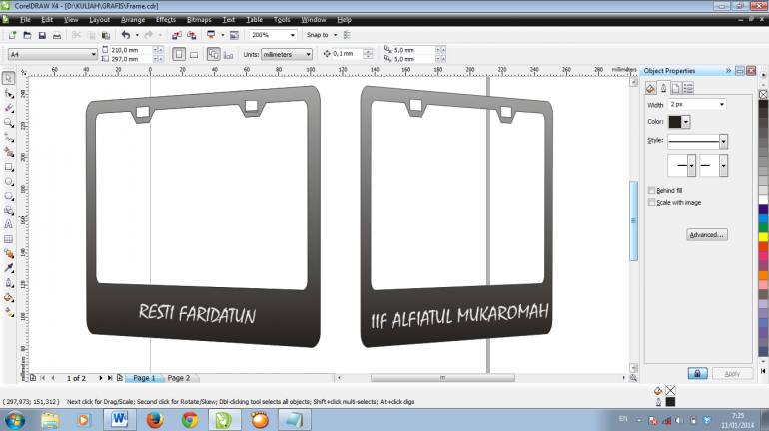Toggle apply layout to current page only

[228, 54]
